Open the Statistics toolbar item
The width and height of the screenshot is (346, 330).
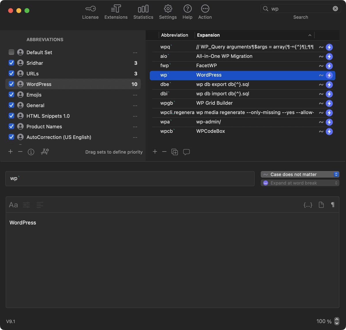[143, 12]
